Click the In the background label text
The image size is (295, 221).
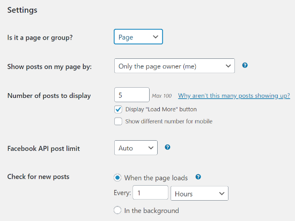pyautogui.click(x=152, y=210)
